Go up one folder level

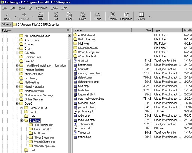coord(41,16)
